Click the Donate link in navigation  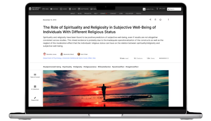point(103,14)
